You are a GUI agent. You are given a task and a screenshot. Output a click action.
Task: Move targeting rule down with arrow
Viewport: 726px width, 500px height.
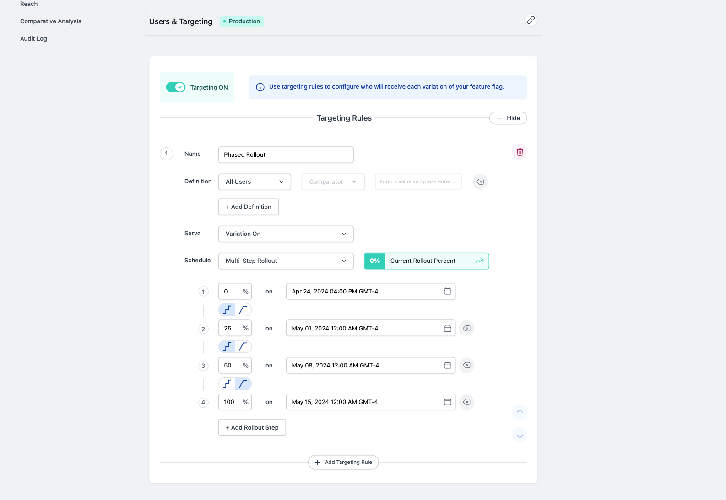(520, 435)
